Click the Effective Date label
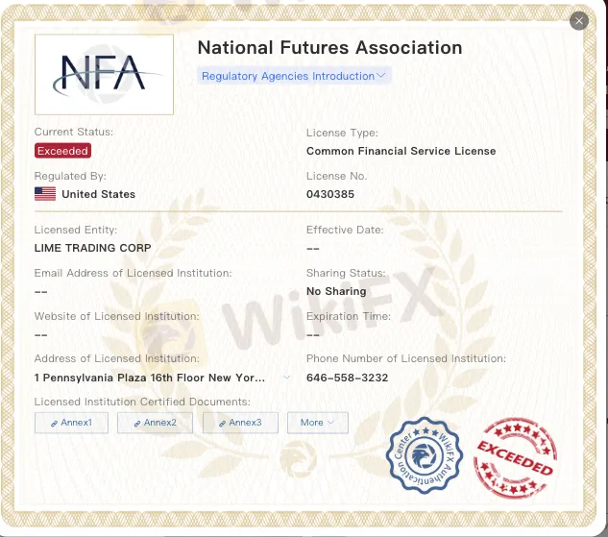The width and height of the screenshot is (608, 537). pos(345,230)
